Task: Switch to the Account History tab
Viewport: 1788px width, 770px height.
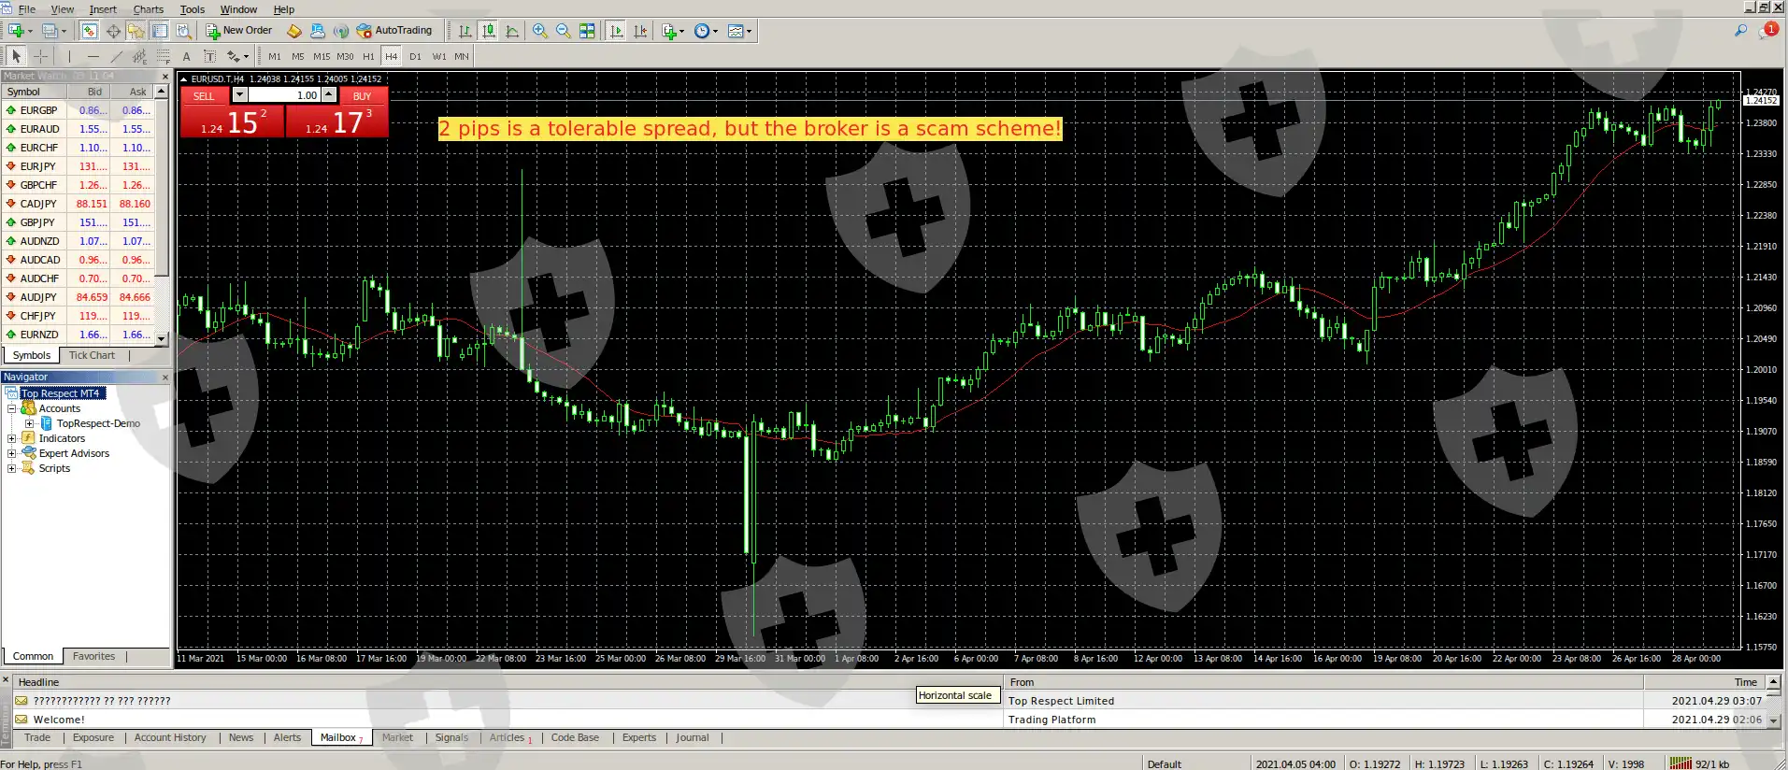Action: [x=170, y=737]
